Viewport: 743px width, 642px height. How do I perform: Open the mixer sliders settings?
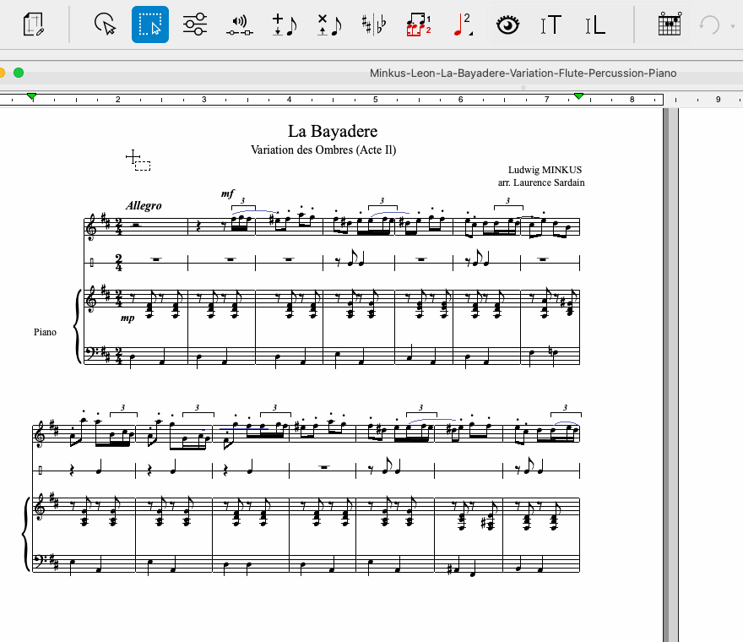(x=195, y=24)
